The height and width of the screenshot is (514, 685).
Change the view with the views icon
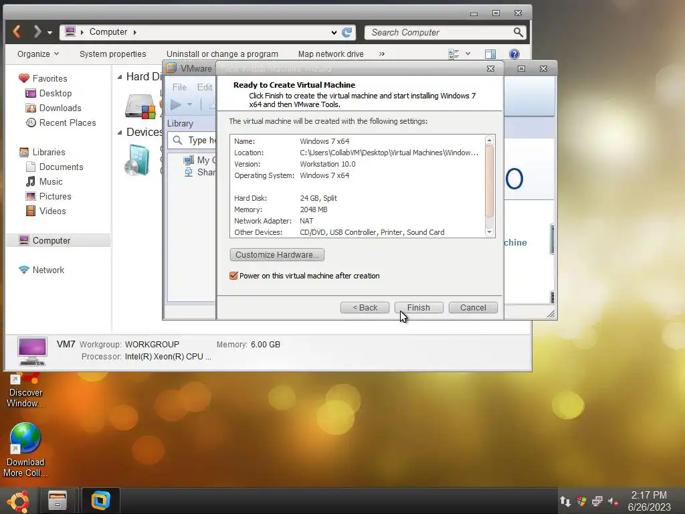coord(454,54)
